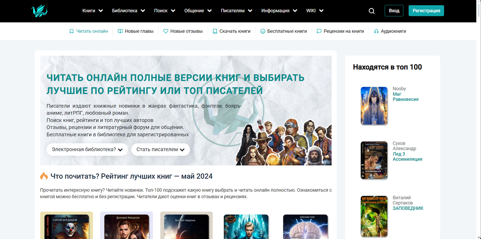The height and width of the screenshot is (239, 481).
Task: Expand the Поиск menu chevron
Action: point(173,11)
